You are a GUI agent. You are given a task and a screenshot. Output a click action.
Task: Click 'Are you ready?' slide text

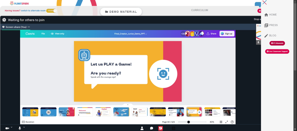[106, 73]
